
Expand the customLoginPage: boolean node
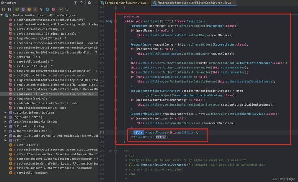coord(5,112)
